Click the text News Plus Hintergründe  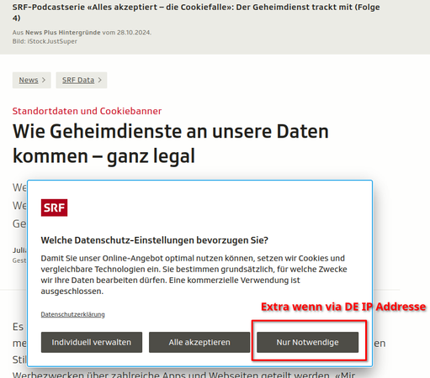[x=63, y=33]
